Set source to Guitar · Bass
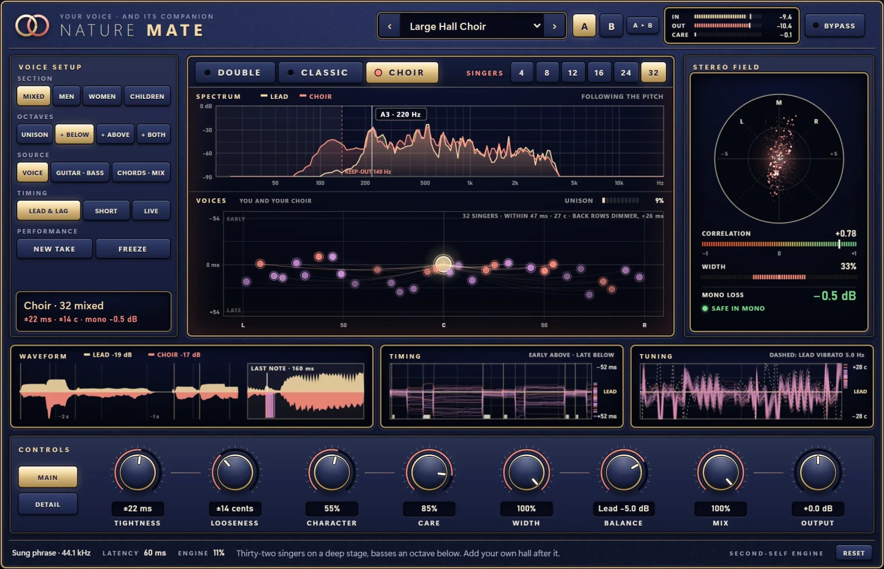The image size is (884, 569). coord(80,172)
